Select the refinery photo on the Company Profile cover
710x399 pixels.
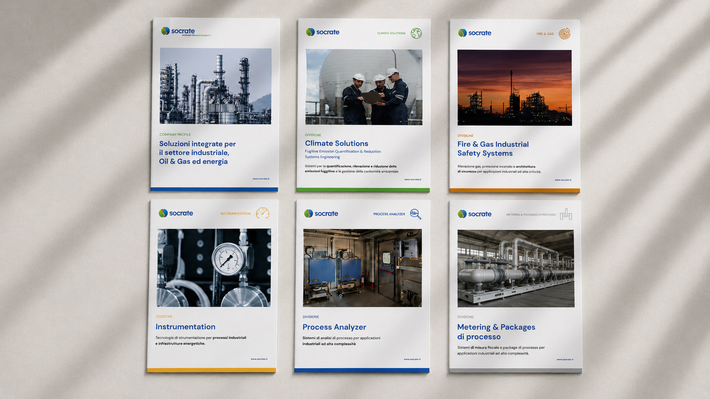coord(215,86)
